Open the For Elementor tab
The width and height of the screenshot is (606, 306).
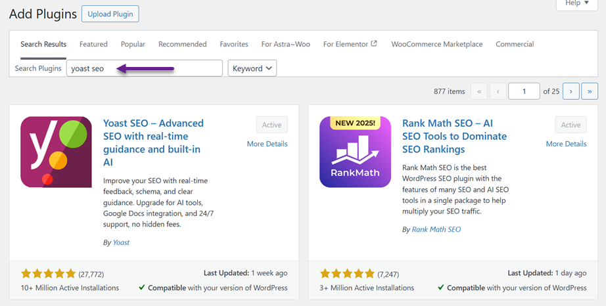pos(350,45)
